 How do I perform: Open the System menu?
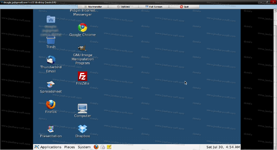click(x=84, y=147)
